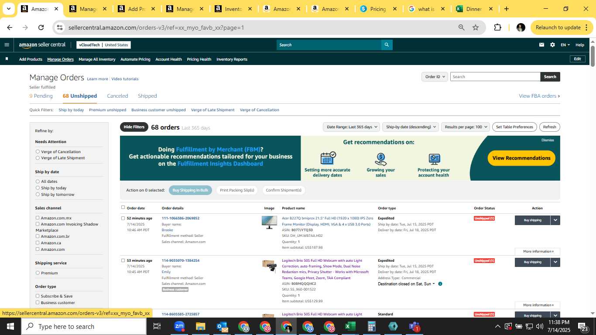Select Verge of Late Shipment radio button
This screenshot has height=335, width=596.
click(38, 158)
